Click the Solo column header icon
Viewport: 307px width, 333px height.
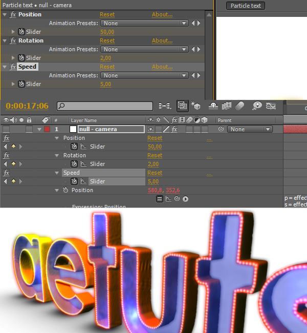(21, 120)
